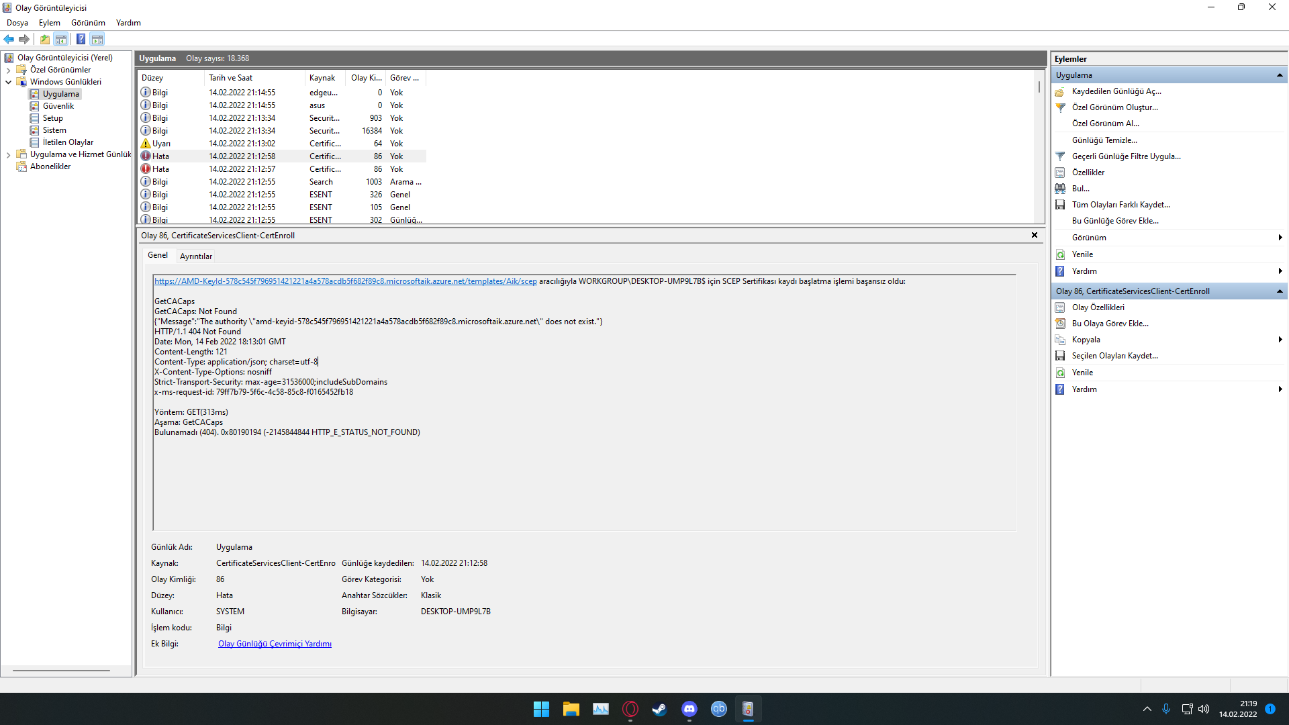Open Steam from the taskbar

659,709
